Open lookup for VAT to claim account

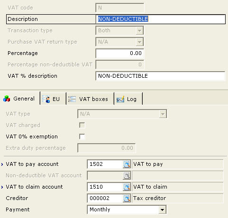coord(127,187)
